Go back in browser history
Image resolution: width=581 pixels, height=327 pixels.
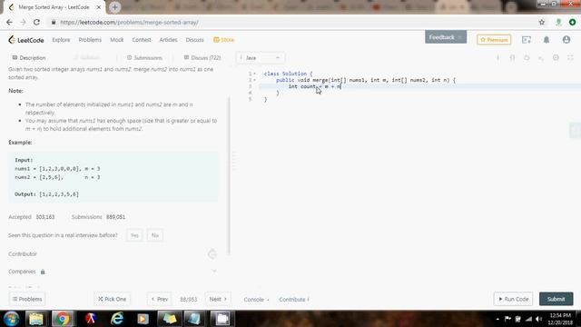tap(9, 22)
